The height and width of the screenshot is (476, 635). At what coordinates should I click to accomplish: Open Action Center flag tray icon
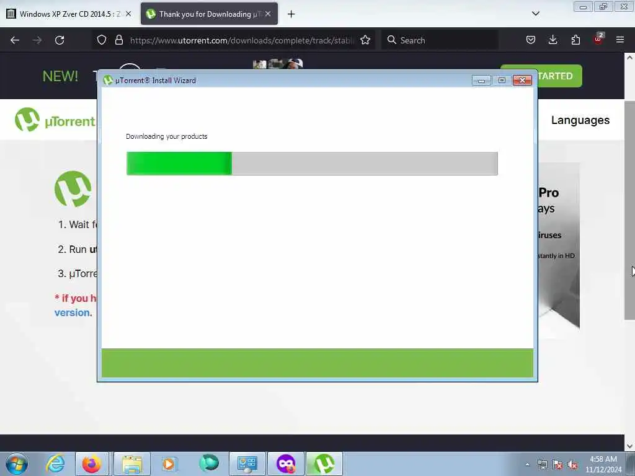(557, 465)
